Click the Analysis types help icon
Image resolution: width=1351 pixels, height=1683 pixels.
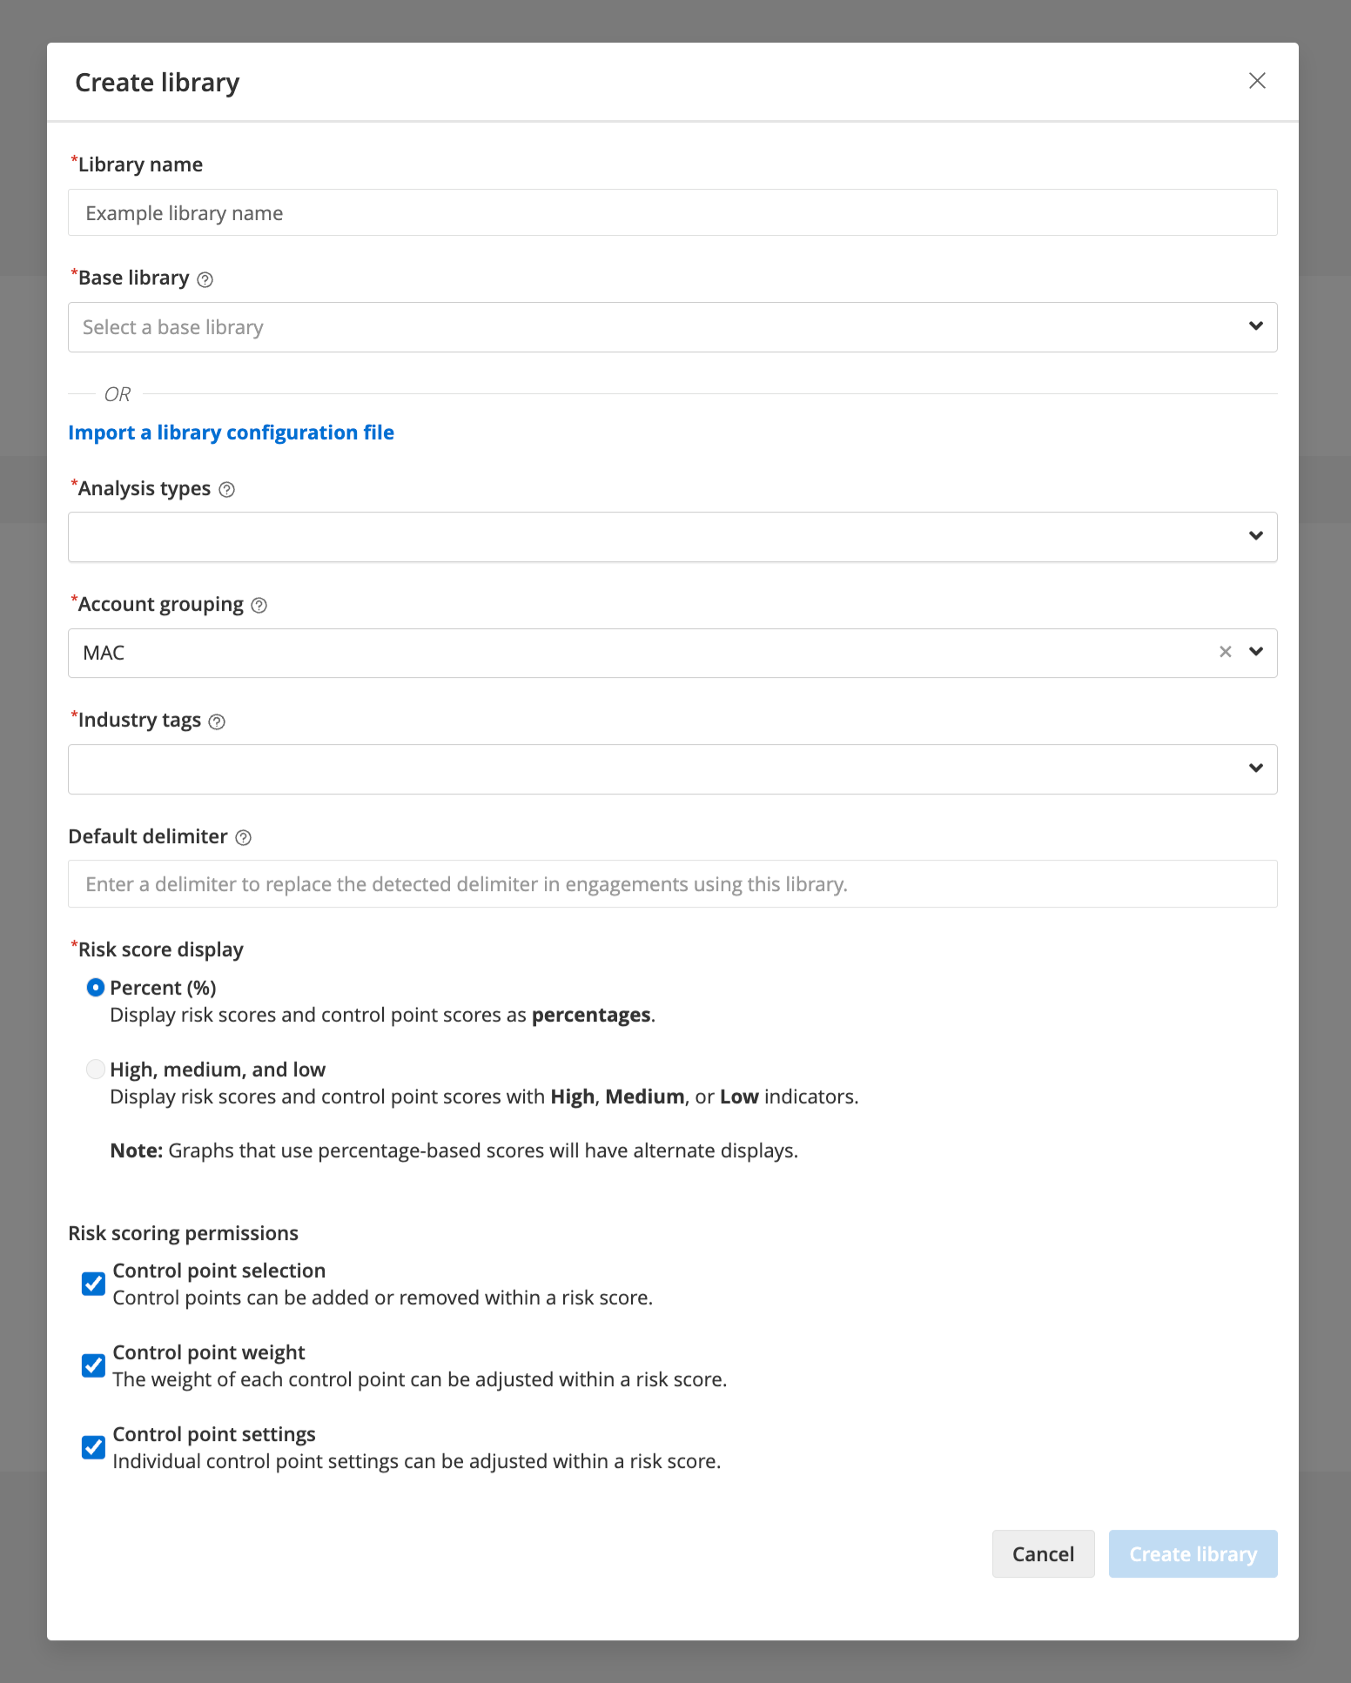[226, 490]
